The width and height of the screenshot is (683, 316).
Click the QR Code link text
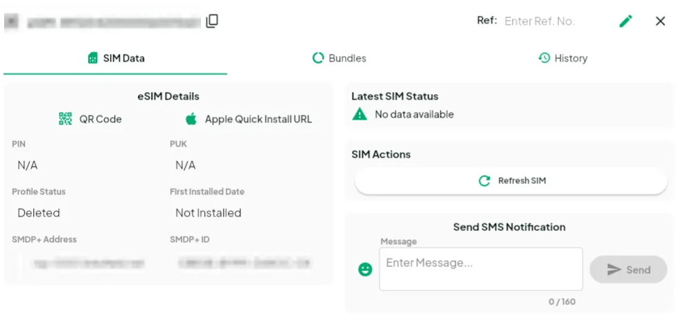tap(100, 119)
